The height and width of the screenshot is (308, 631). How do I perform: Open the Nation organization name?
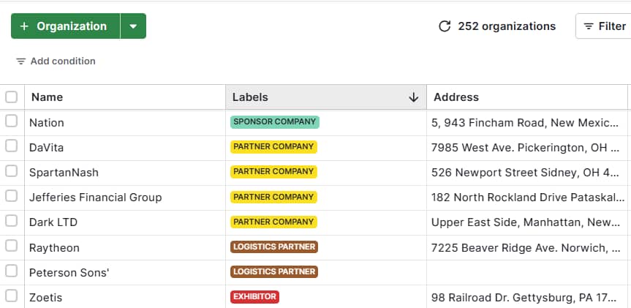(47, 122)
